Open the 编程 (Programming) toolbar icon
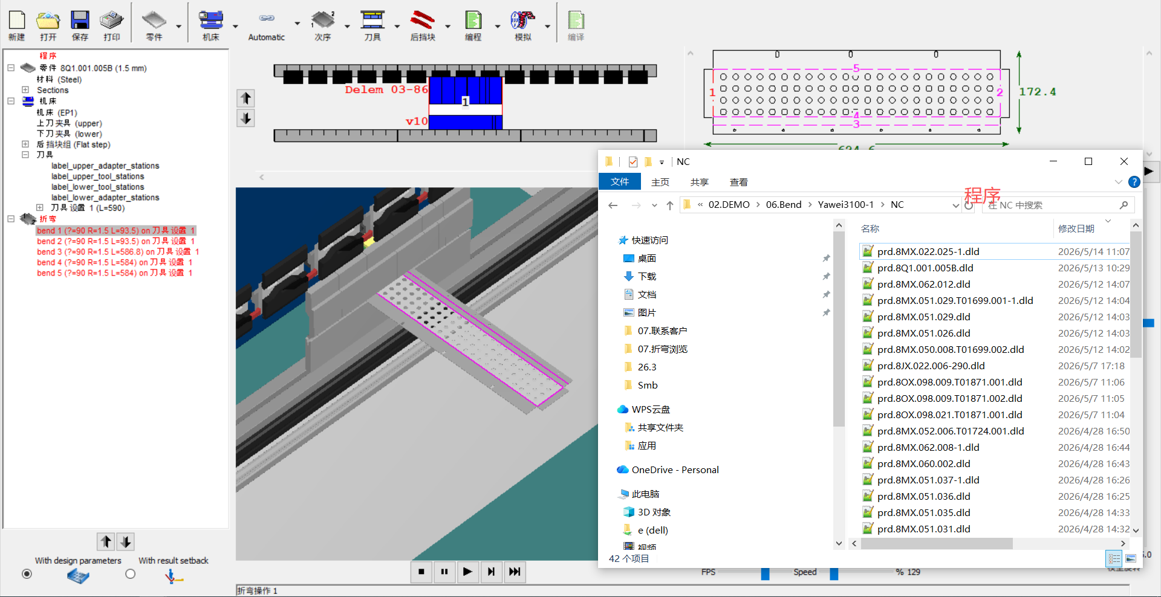 [473, 21]
